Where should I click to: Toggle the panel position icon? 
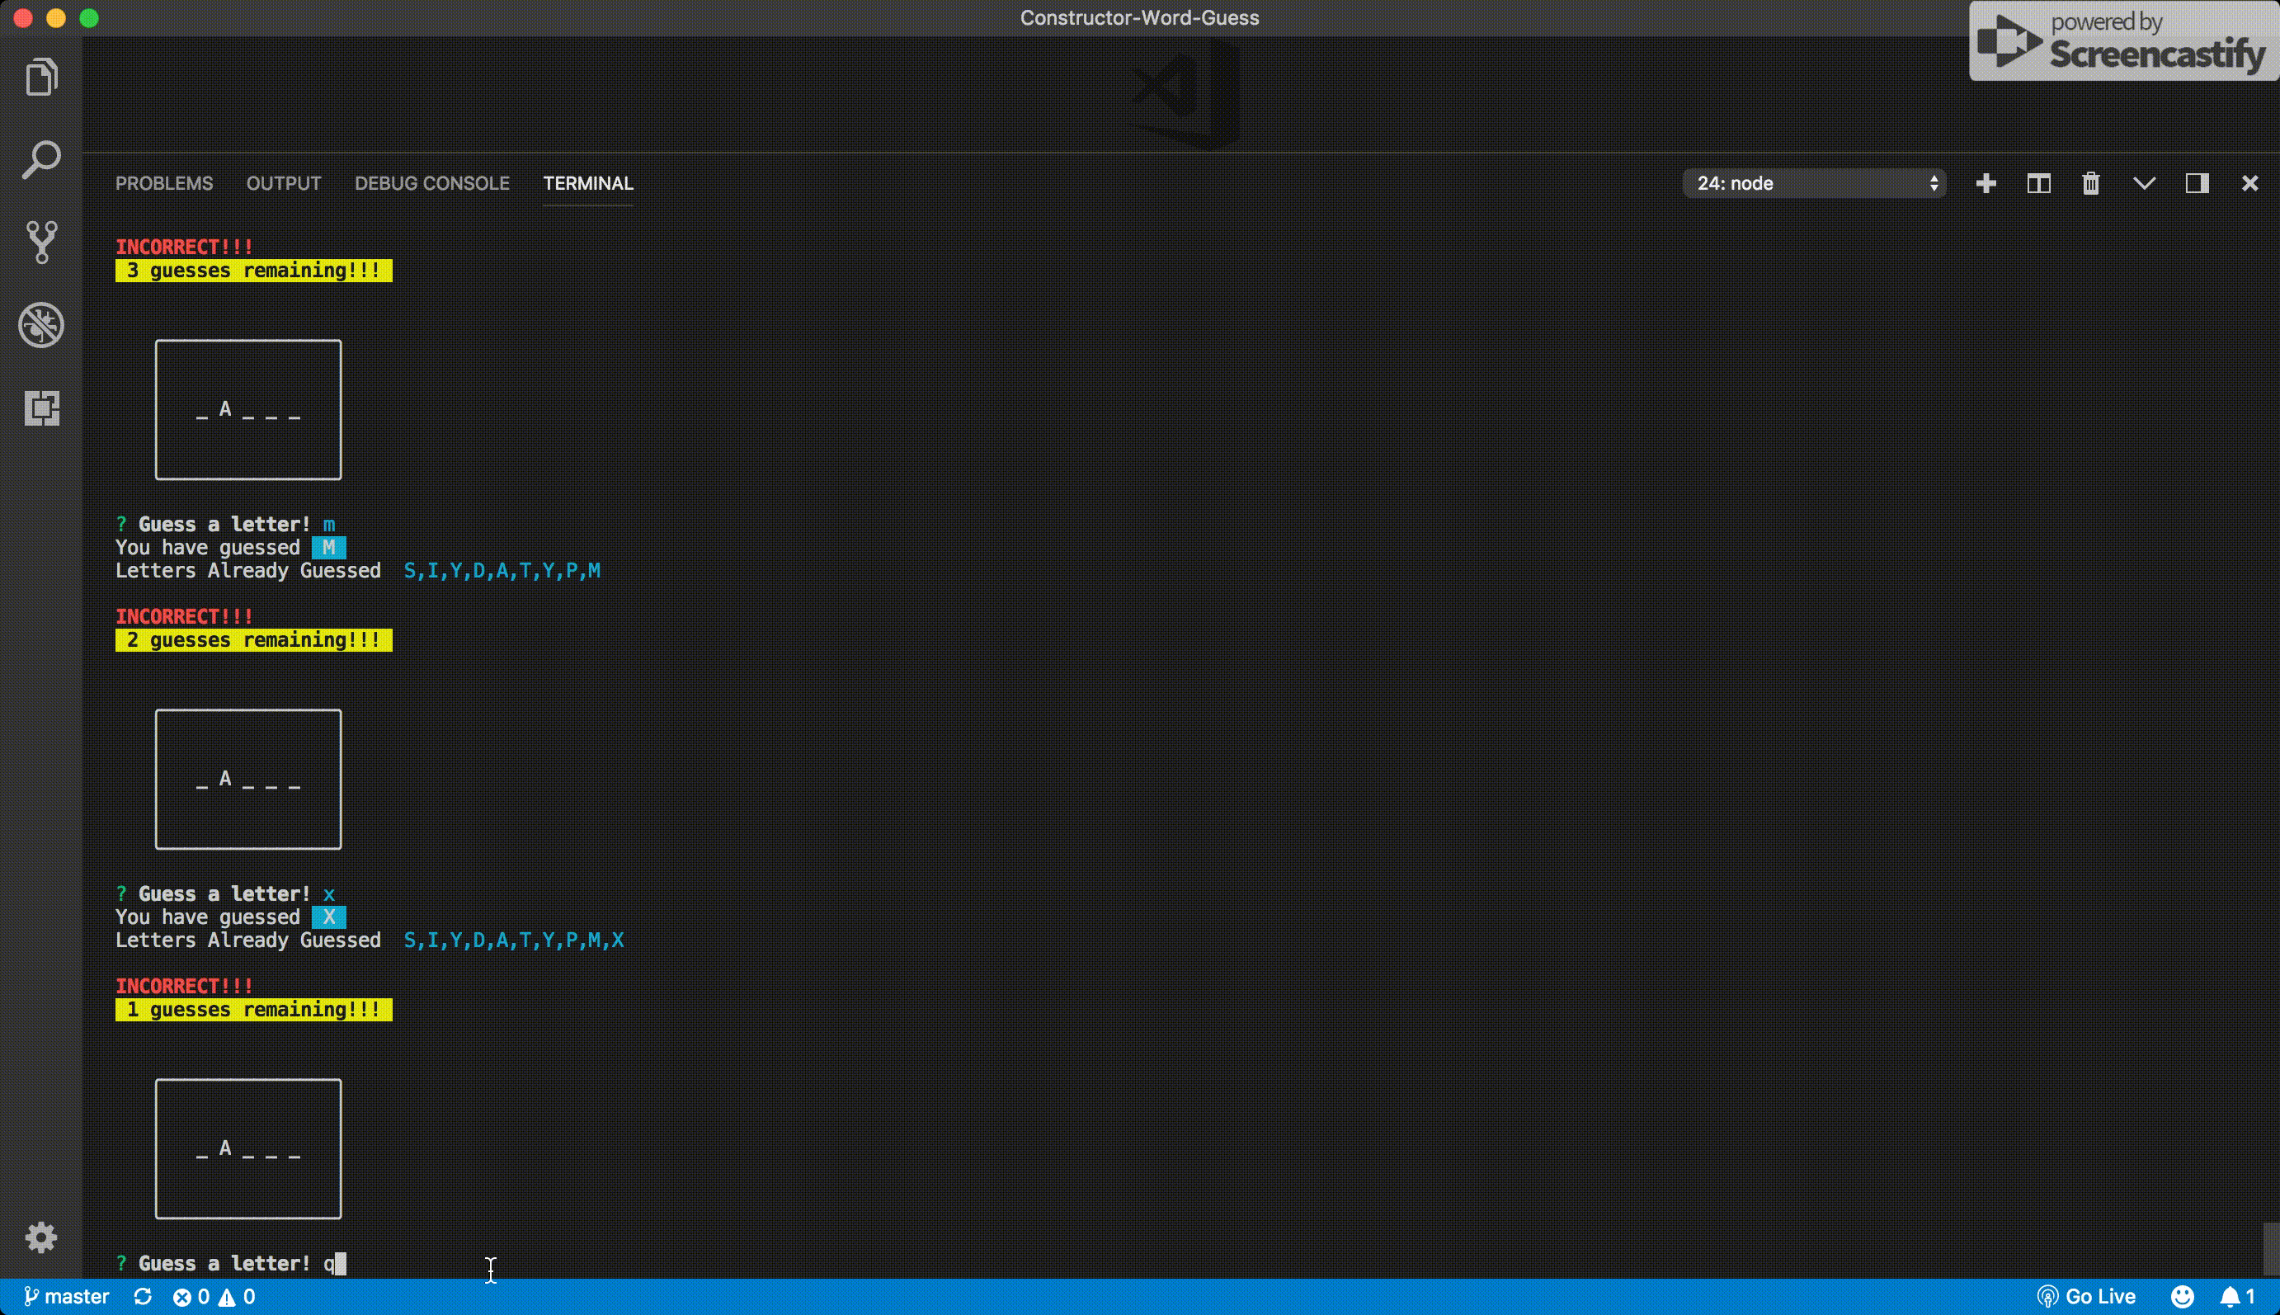pos(2197,183)
